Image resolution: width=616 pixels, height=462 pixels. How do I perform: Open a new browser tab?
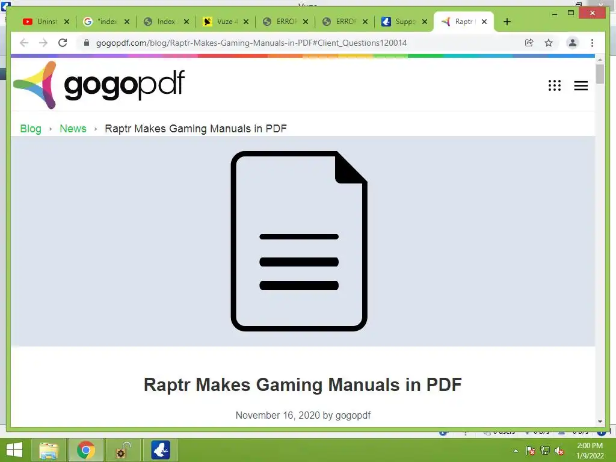coord(507,22)
